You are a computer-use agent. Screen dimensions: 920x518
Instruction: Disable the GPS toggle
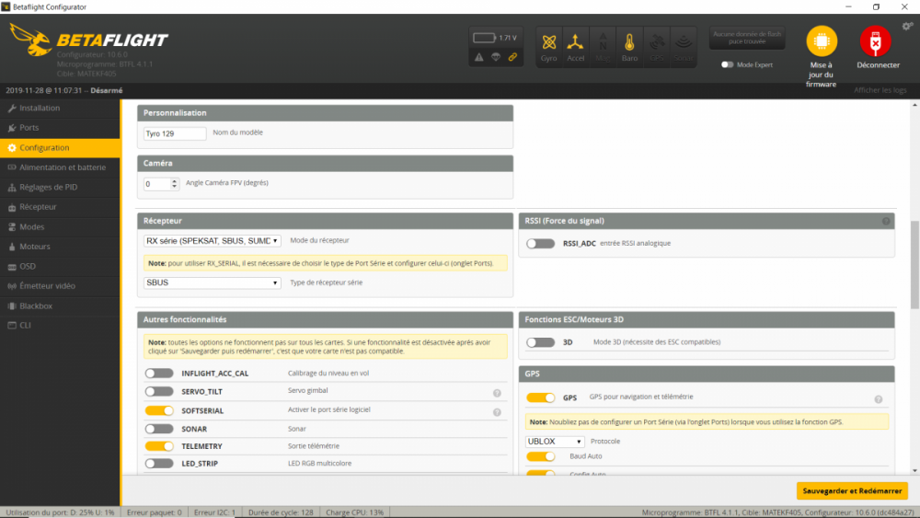point(540,397)
